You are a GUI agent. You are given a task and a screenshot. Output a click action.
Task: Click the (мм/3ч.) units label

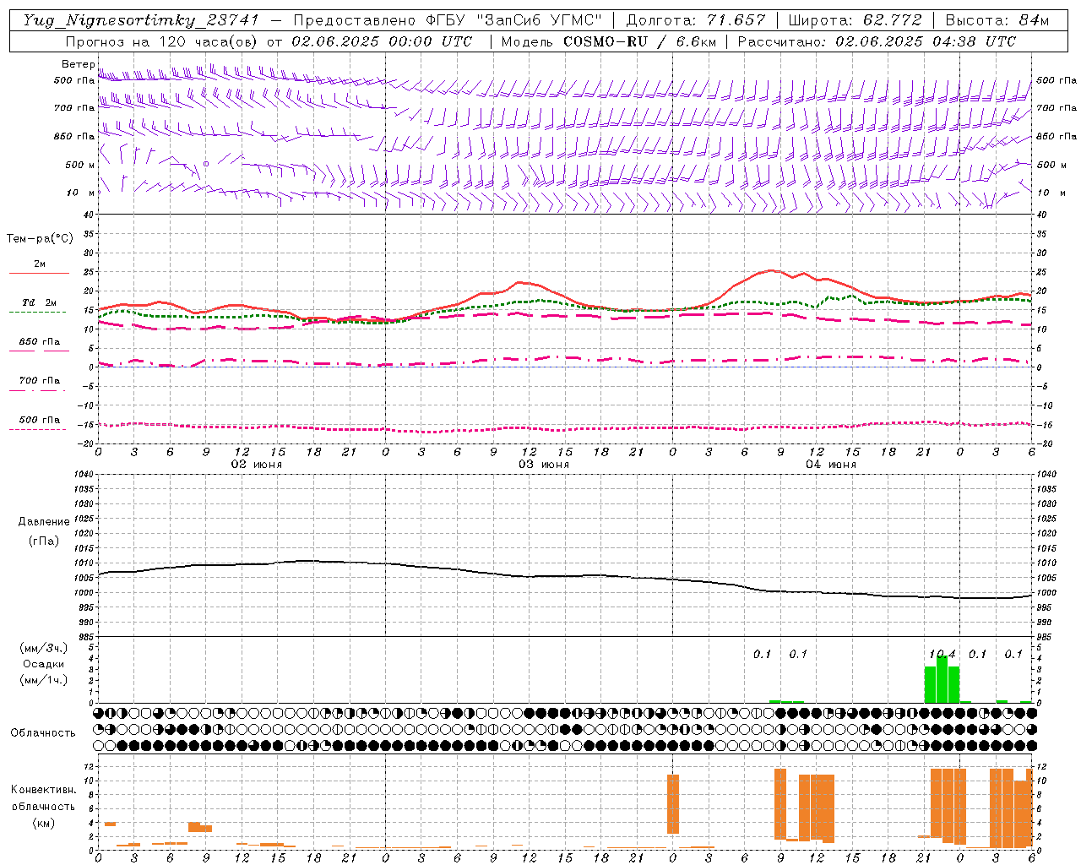point(44,649)
